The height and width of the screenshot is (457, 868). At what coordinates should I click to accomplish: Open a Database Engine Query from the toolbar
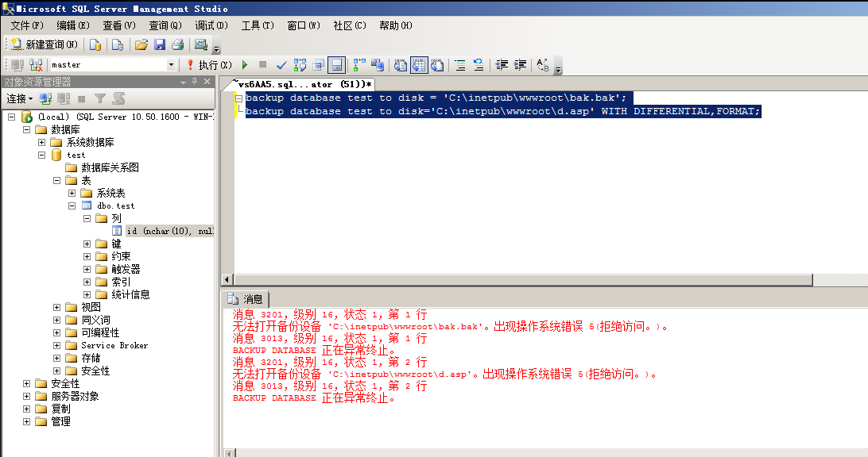click(95, 44)
